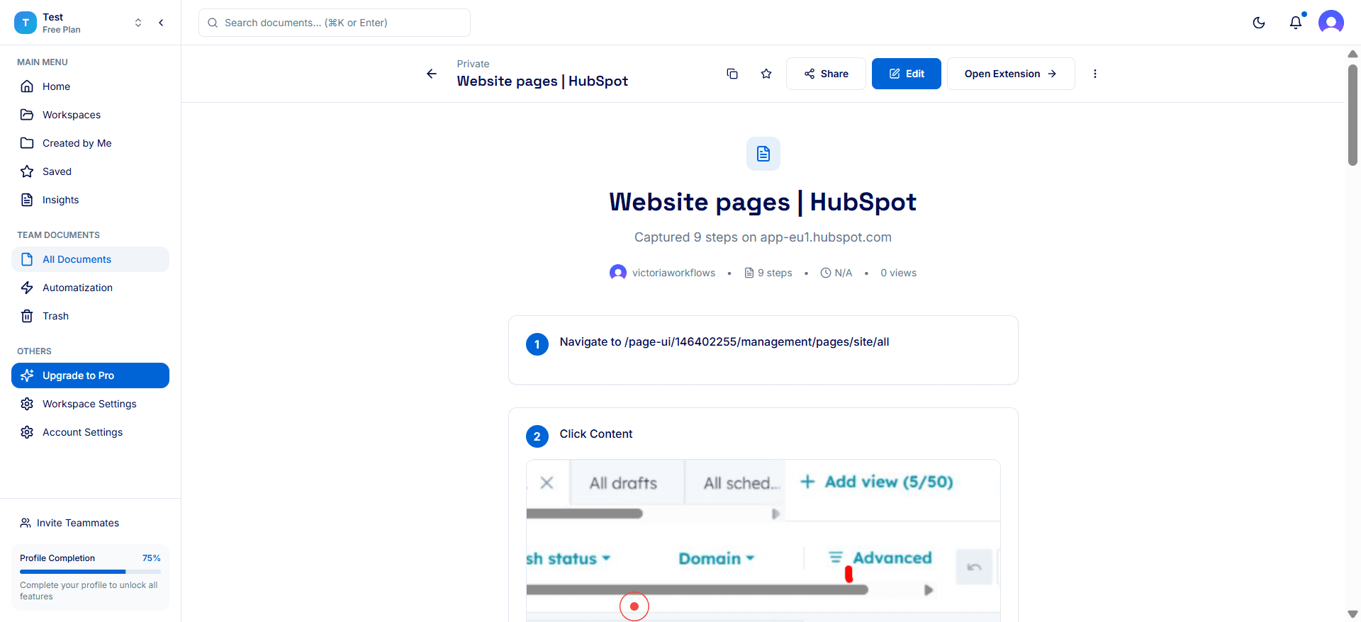Click the Private label above title
This screenshot has width=1361, height=622.
tap(473, 64)
